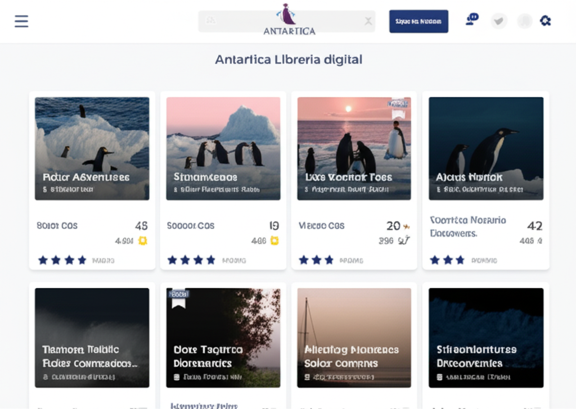Click the Meooo Cos title text
Image resolution: width=576 pixels, height=409 pixels.
321,226
